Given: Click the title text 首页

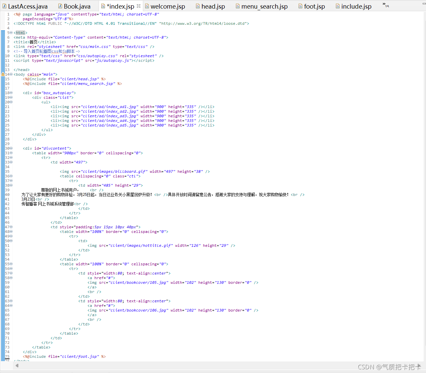Looking at the screenshot, I should point(33,42).
